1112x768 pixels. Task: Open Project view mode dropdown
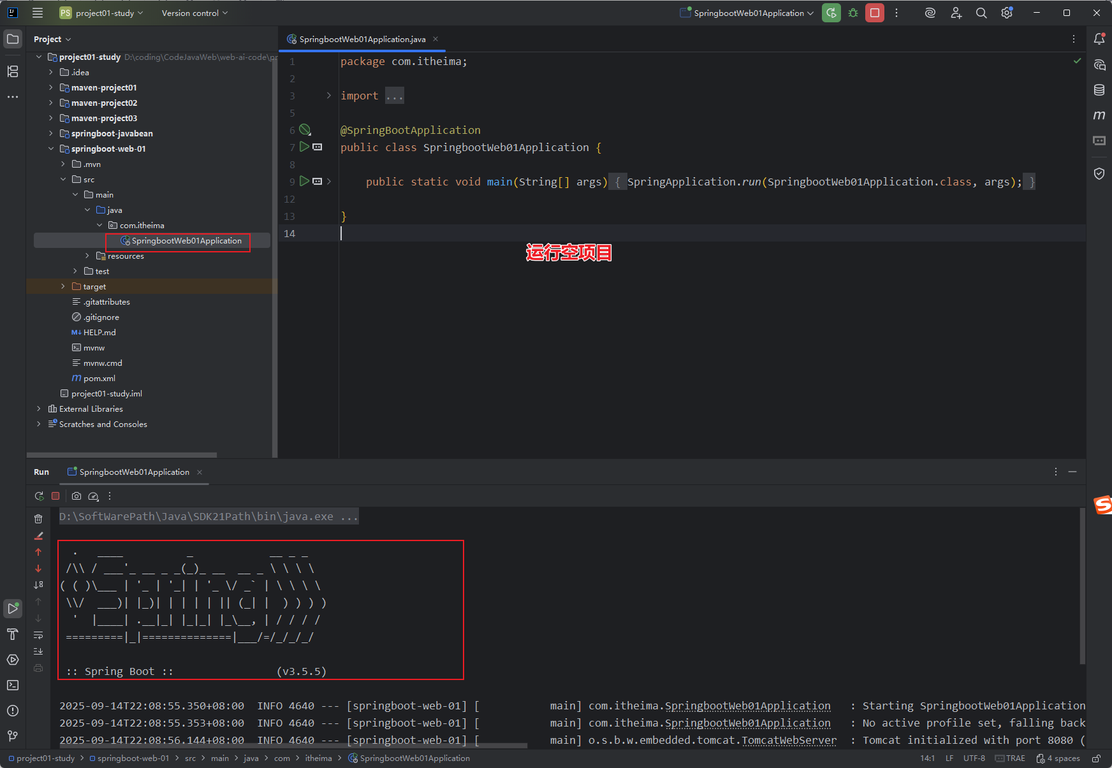tap(52, 39)
